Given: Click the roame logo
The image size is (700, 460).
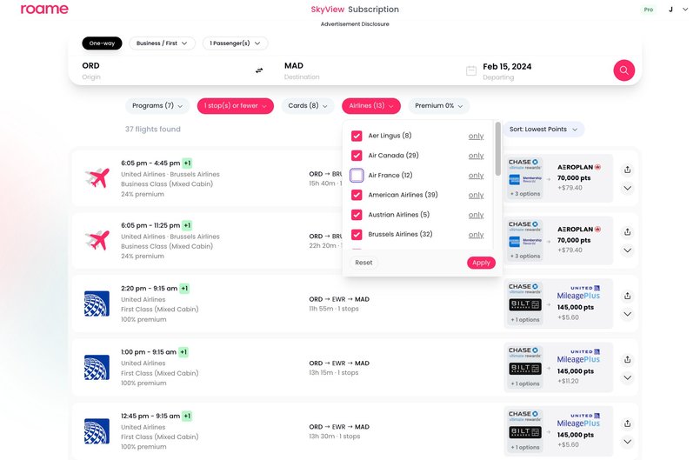Looking at the screenshot, I should pyautogui.click(x=44, y=10).
